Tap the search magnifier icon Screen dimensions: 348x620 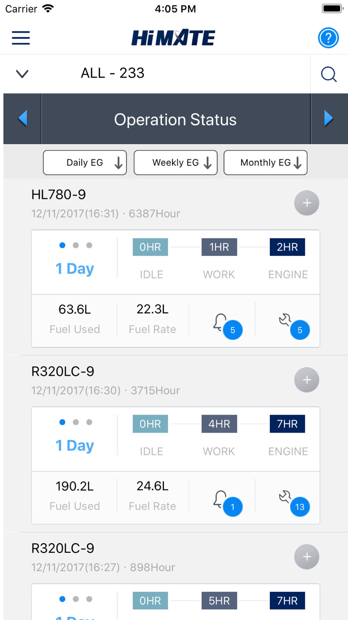pos(329,74)
